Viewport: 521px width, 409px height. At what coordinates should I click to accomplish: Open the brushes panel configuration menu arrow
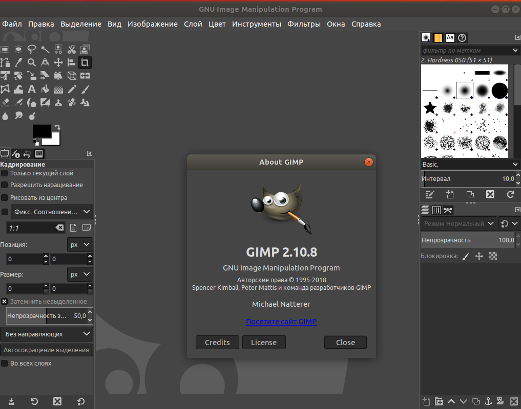click(517, 37)
